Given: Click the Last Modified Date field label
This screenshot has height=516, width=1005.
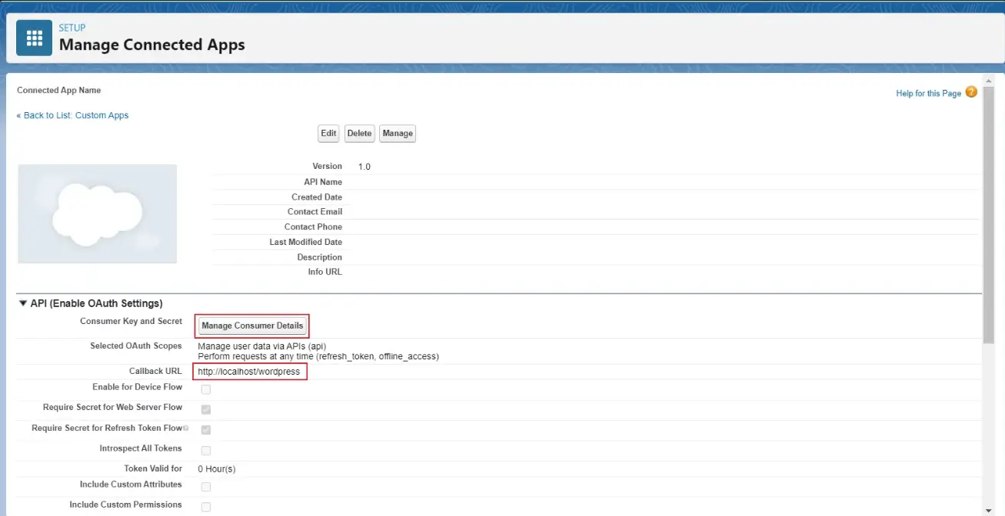Looking at the screenshot, I should (306, 242).
